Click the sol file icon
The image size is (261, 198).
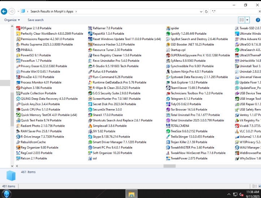click(x=90, y=158)
